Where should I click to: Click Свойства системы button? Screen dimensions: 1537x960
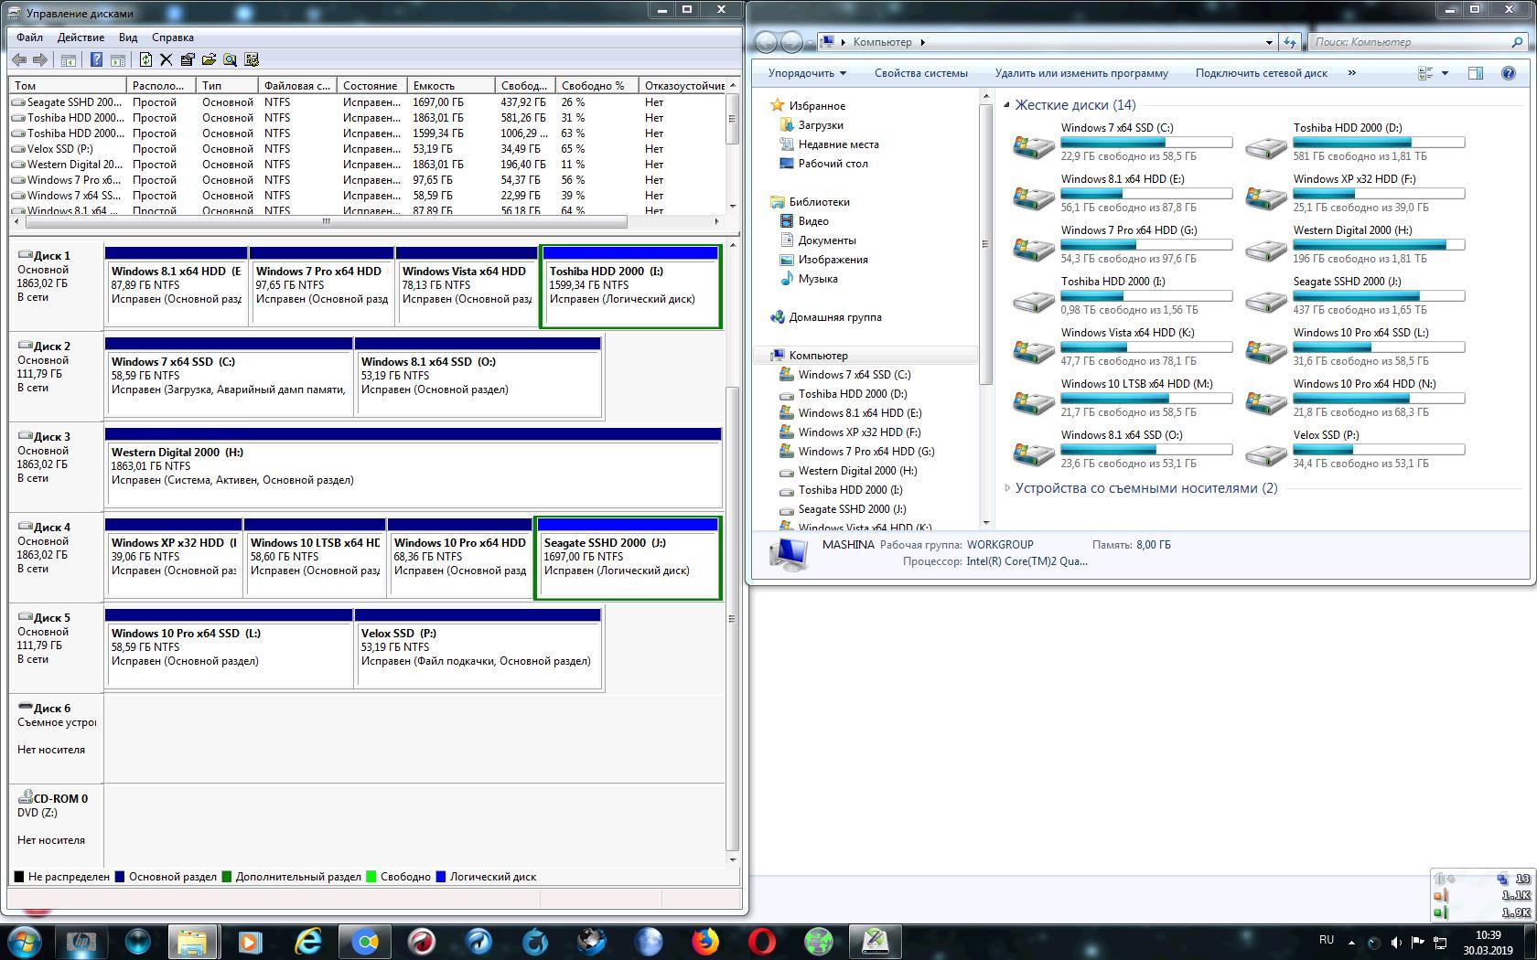coord(920,73)
